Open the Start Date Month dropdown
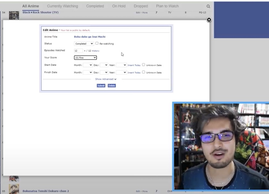This screenshot has width=269, height=194. [x=87, y=65]
